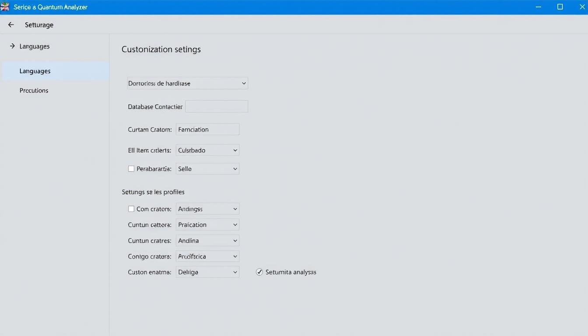This screenshot has width=588, height=336.
Task: Click the Curtam Cratom text field
Action: click(x=207, y=129)
